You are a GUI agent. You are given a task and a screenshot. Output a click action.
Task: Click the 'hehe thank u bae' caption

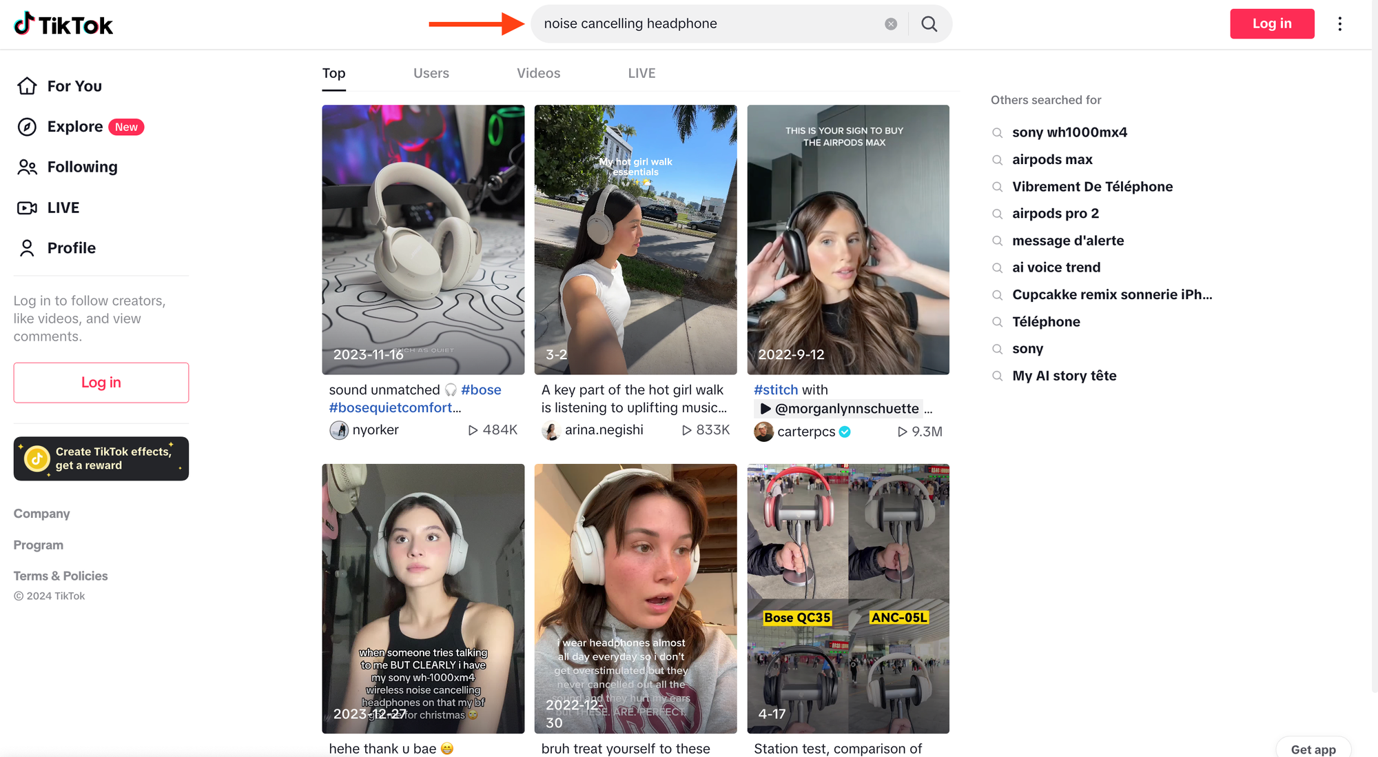tap(391, 749)
